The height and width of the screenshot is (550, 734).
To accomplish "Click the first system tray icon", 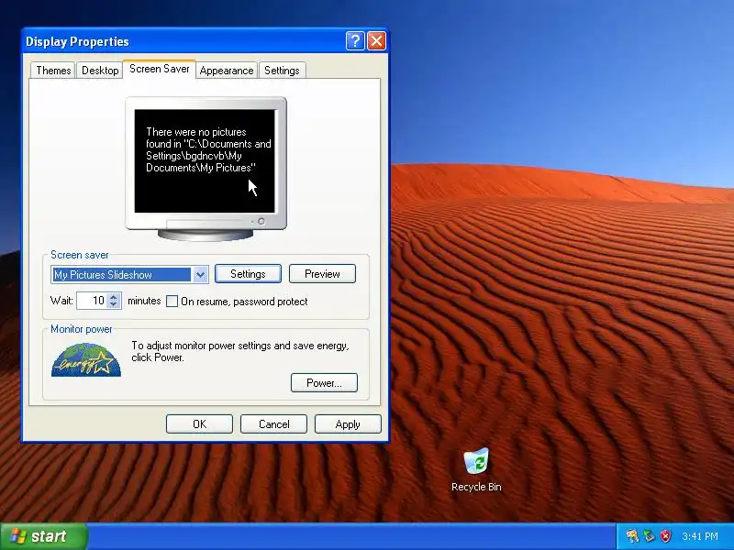I will click(x=632, y=536).
